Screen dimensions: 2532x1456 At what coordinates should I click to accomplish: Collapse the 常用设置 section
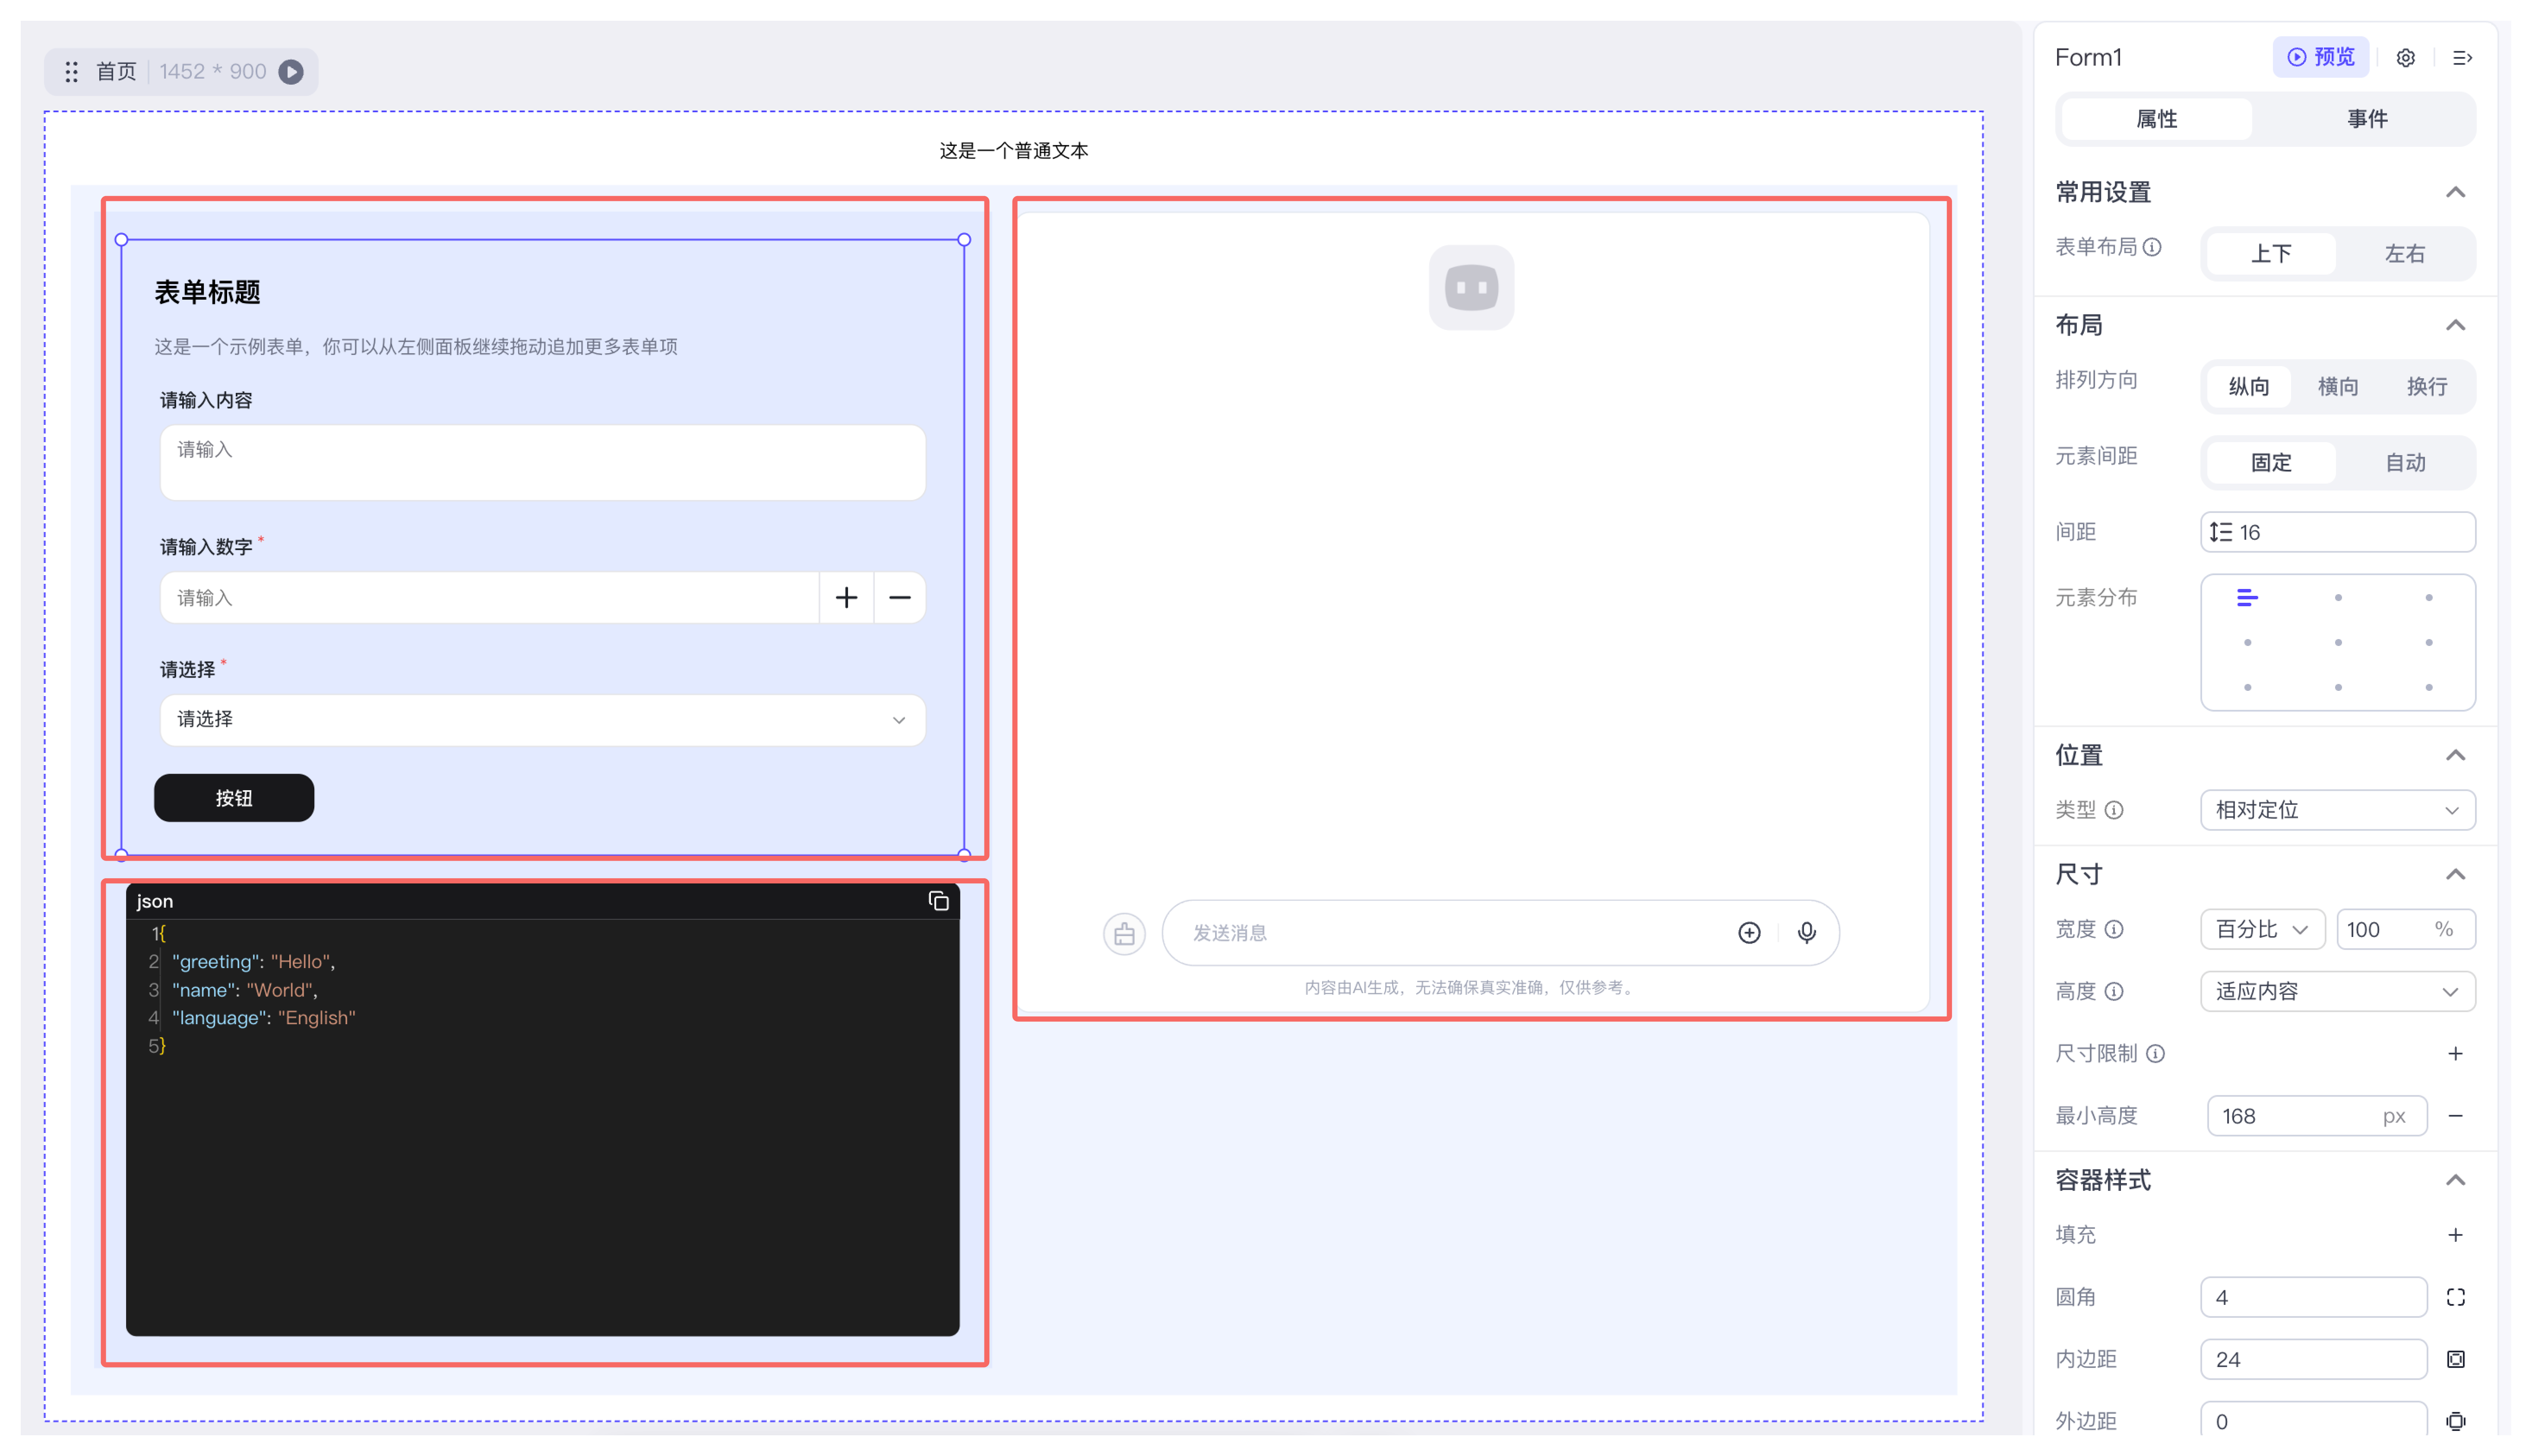click(2455, 192)
